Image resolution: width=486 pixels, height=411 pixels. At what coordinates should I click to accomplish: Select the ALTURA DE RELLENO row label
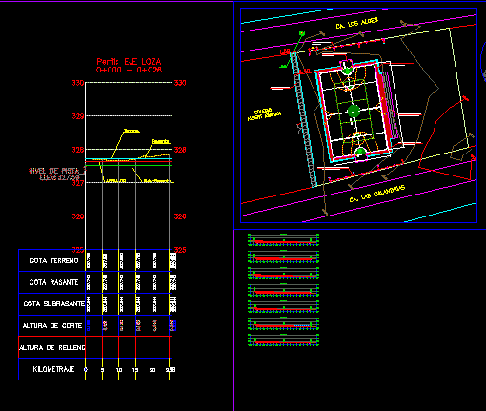[52, 348]
